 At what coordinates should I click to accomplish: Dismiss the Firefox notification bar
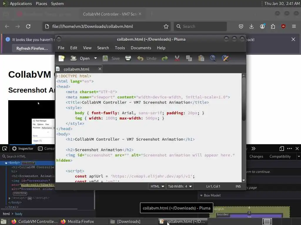[x=293, y=40]
